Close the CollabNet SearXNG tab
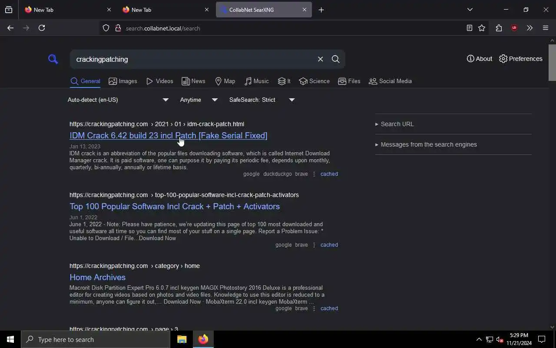 (x=304, y=10)
